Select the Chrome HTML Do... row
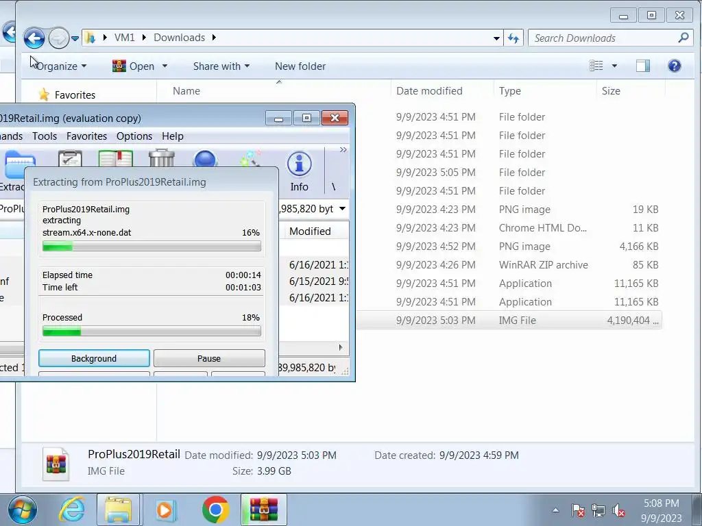 pyautogui.click(x=509, y=227)
